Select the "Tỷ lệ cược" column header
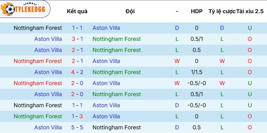Viewport: 267px width, 133px height. [222, 11]
